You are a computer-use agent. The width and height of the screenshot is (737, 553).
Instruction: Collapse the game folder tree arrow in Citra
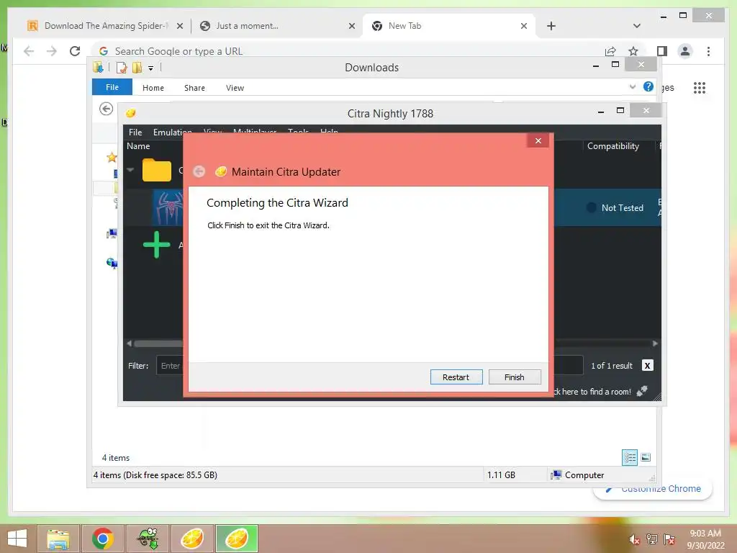point(130,170)
